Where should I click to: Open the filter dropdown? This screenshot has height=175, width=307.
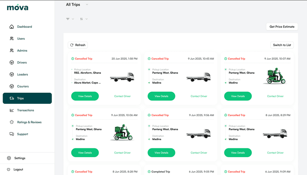70,19
